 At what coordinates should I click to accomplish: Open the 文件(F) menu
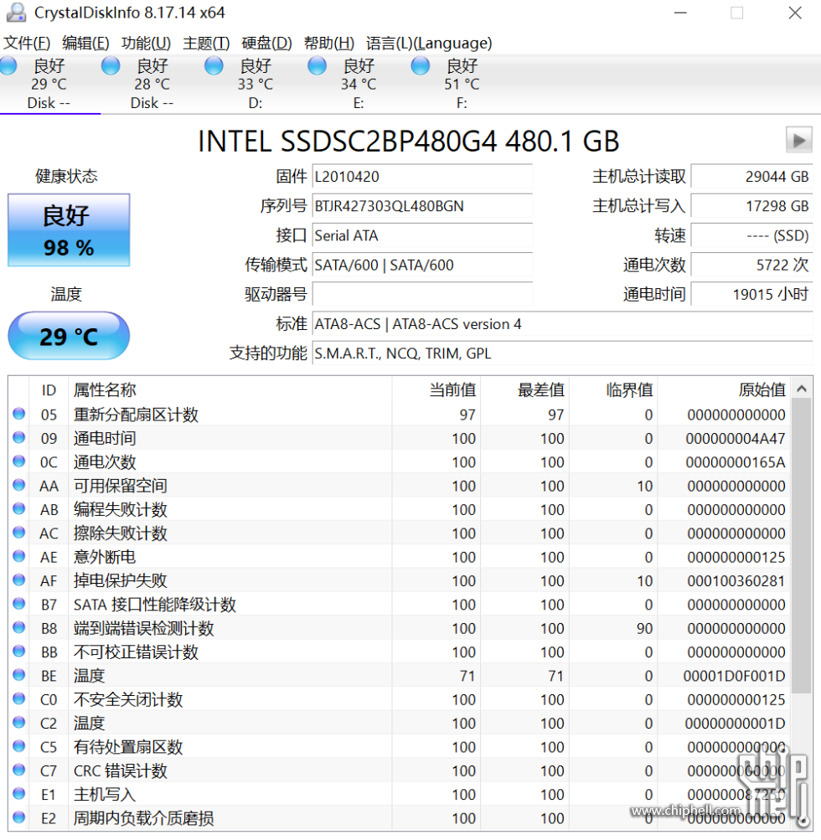pos(27,43)
